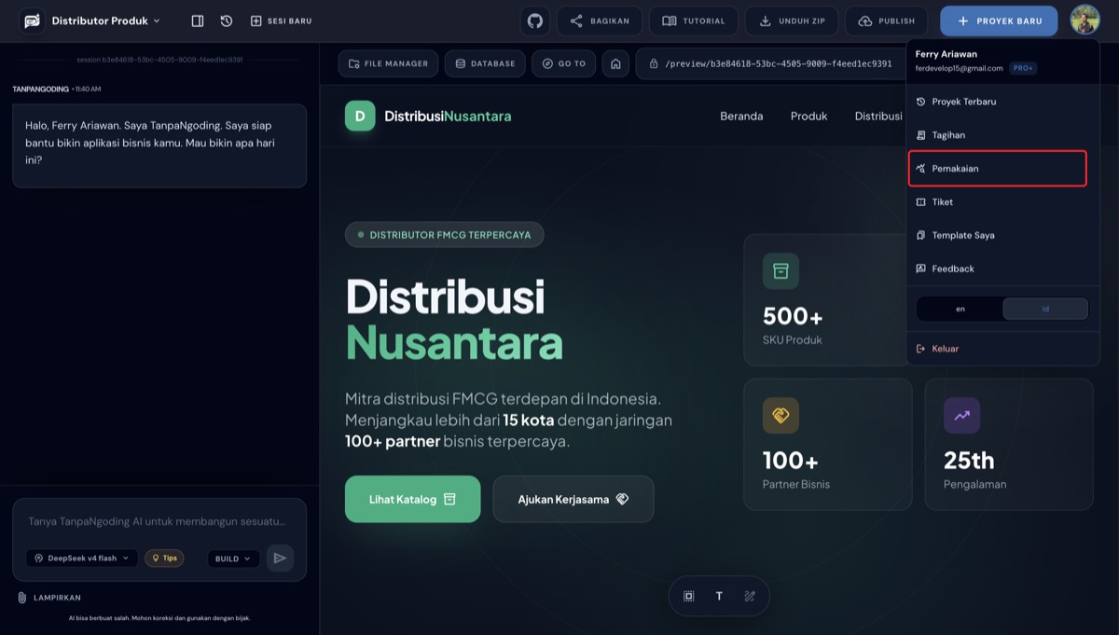Open Feedback in the user menu
Screen dimensions: 1119x635
(x=1002, y=269)
